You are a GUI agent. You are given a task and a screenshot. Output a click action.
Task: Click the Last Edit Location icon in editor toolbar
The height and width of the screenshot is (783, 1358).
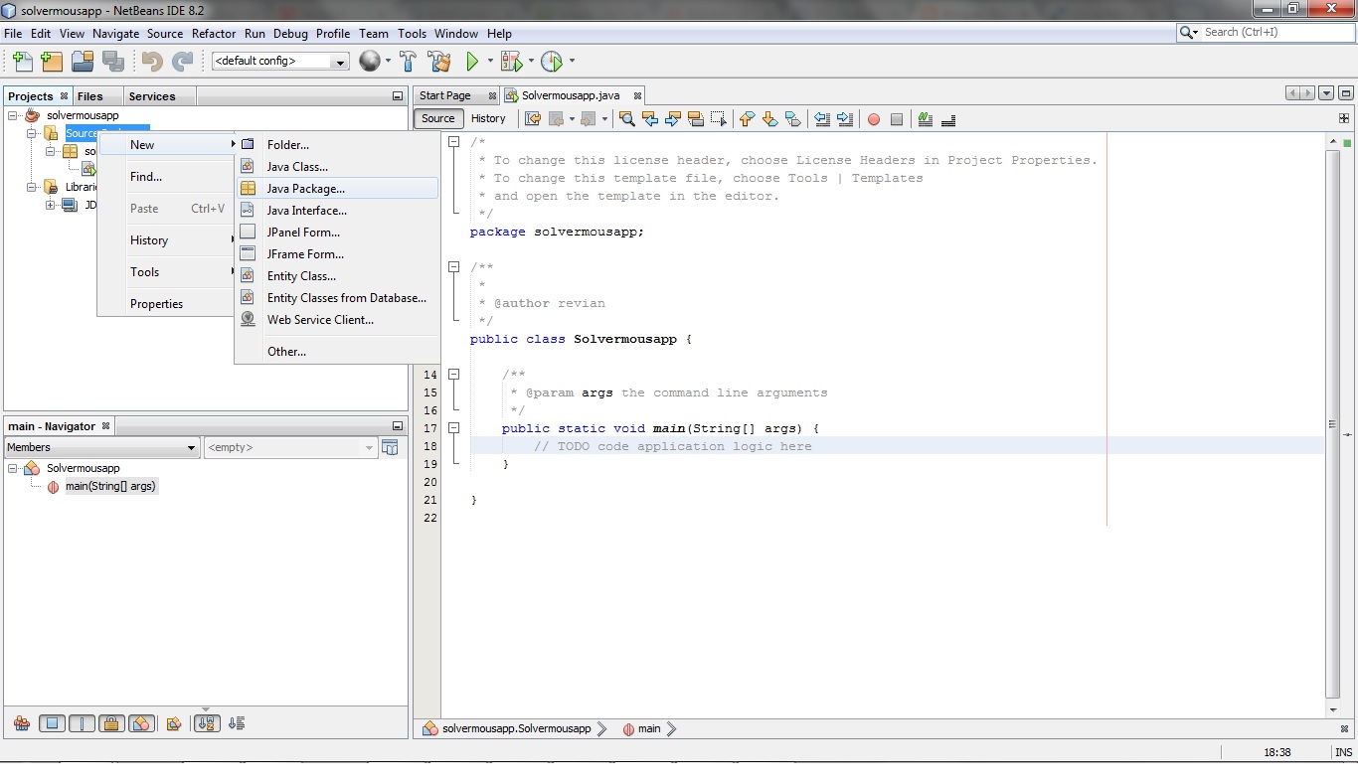(x=533, y=119)
